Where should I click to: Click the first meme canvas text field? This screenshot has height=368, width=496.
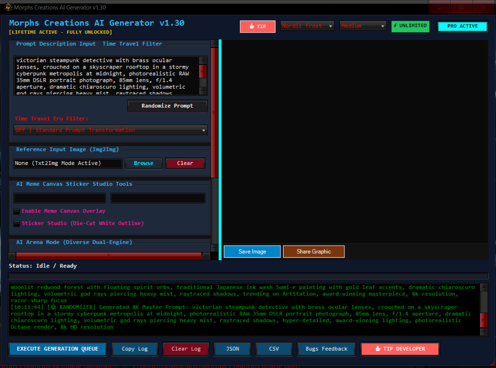pyautogui.click(x=60, y=198)
